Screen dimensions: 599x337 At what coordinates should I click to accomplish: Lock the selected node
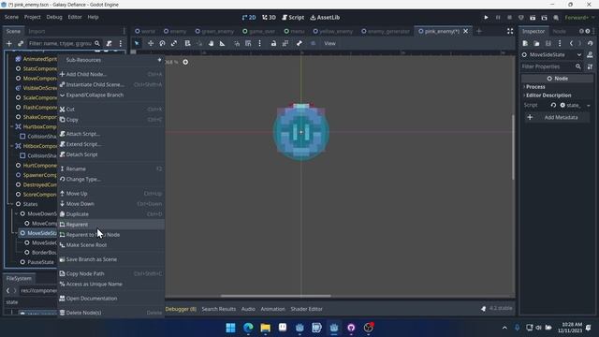click(273, 44)
